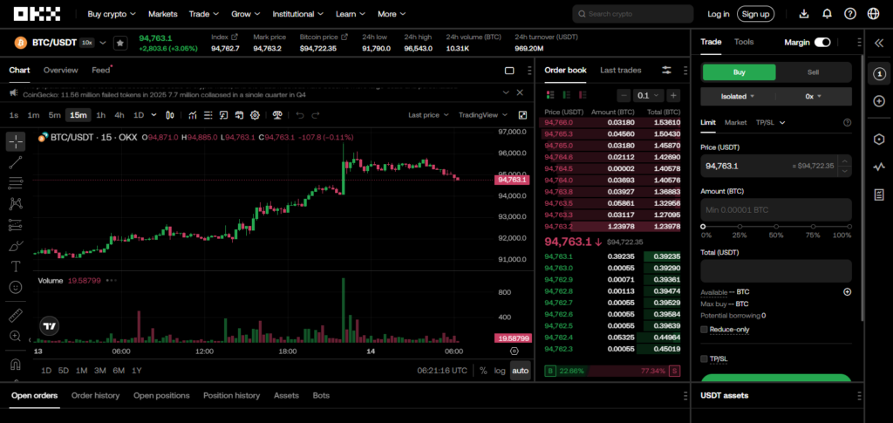Switch to the Last trades tab

pyautogui.click(x=620, y=70)
